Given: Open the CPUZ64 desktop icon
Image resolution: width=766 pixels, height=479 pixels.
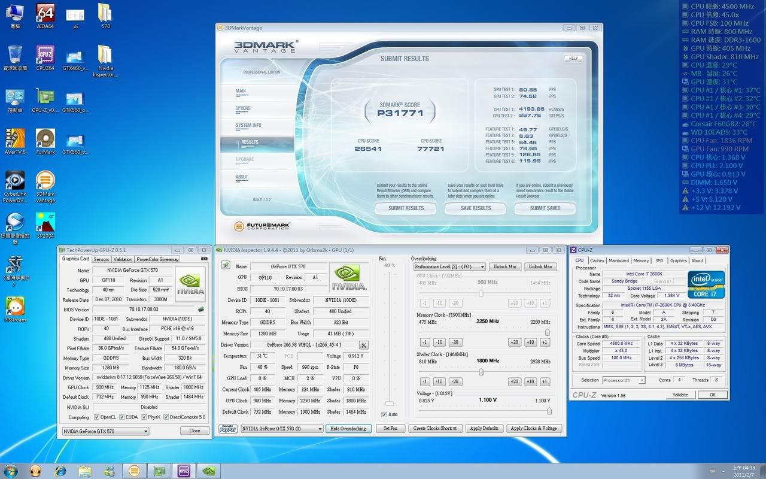Looking at the screenshot, I should point(45,55).
